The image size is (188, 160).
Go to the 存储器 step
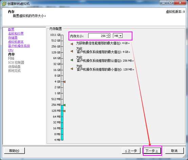(x=13, y=38)
